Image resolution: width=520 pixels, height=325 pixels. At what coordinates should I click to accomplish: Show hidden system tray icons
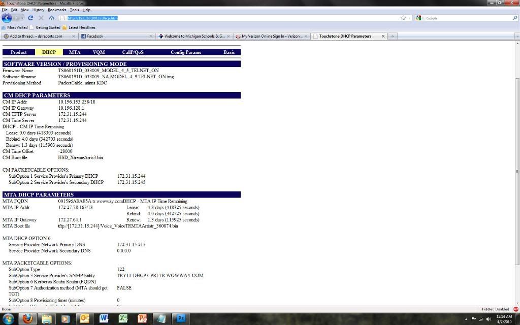click(x=466, y=319)
